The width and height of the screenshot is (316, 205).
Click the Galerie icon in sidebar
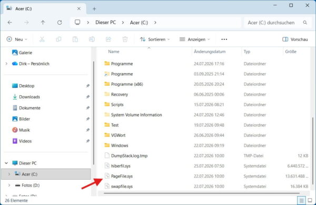coord(15,53)
